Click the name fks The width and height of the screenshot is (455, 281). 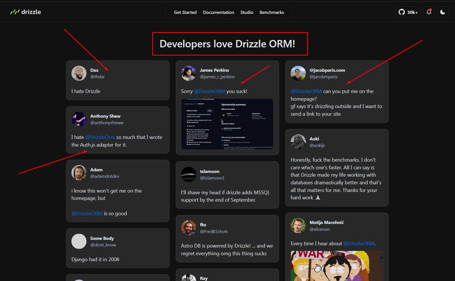point(203,224)
